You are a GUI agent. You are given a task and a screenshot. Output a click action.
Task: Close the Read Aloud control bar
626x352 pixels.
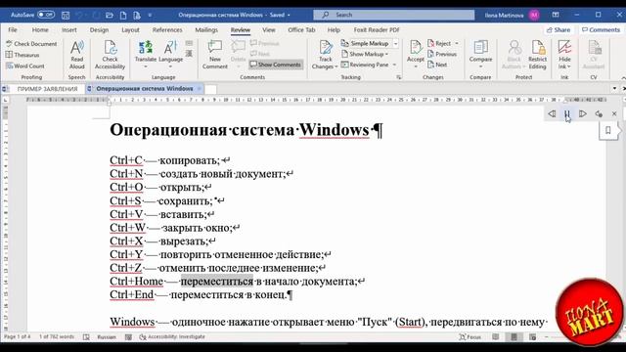coord(614,113)
